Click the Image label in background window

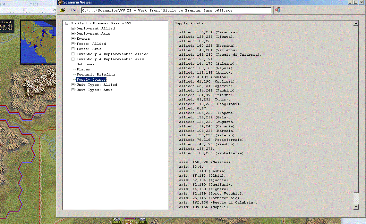coord(33,4)
